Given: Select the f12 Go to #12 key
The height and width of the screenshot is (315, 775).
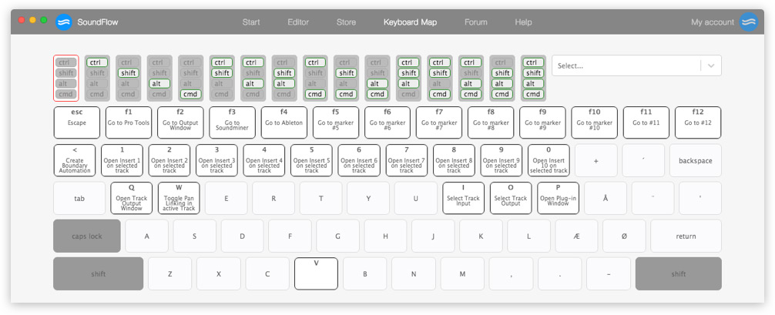Looking at the screenshot, I should click(x=698, y=122).
